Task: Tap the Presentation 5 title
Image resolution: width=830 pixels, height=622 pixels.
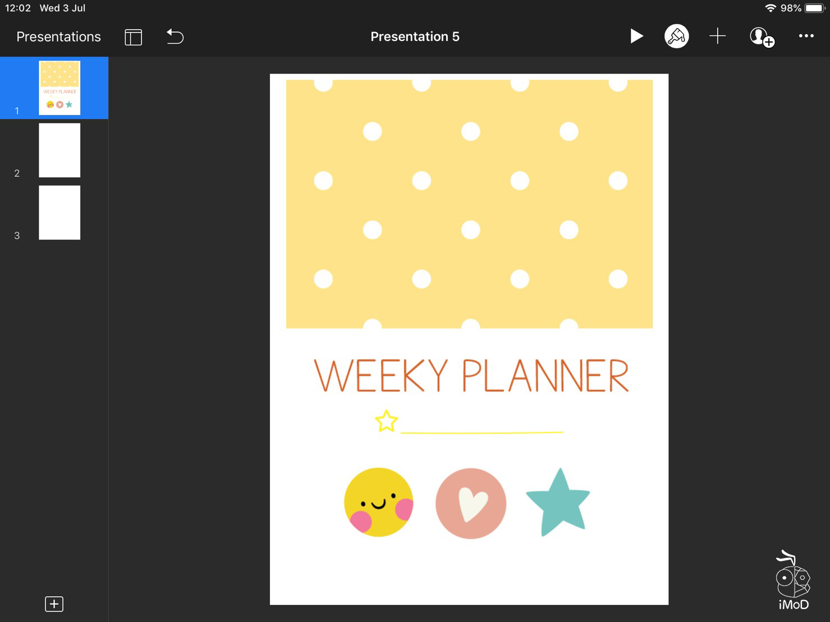Action: pyautogui.click(x=415, y=37)
